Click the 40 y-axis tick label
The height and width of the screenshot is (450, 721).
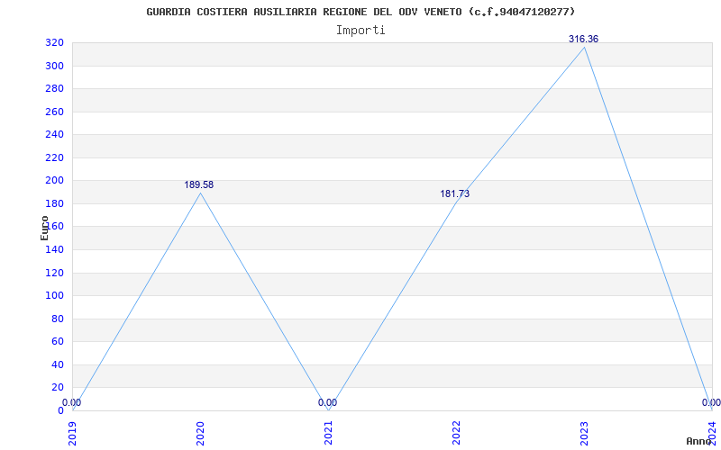click(58, 364)
